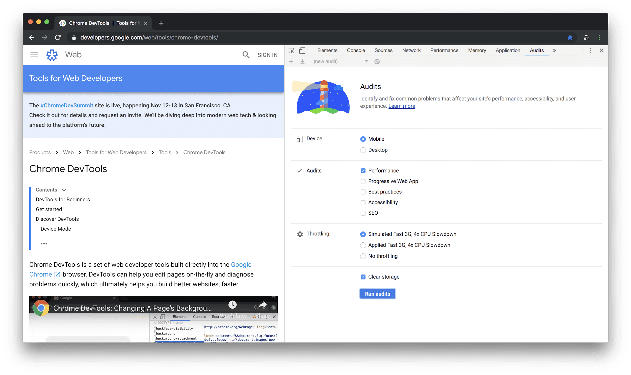Expand the Contents section disclosure
This screenshot has width=631, height=375.
click(x=64, y=190)
